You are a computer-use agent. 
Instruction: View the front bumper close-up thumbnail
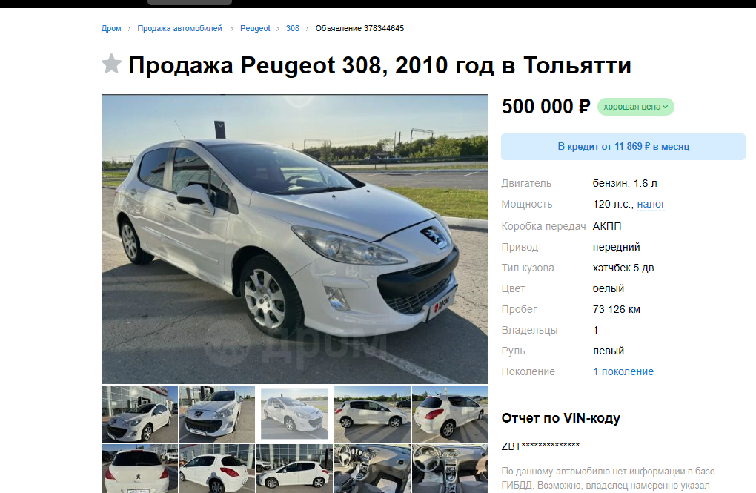pos(216,414)
